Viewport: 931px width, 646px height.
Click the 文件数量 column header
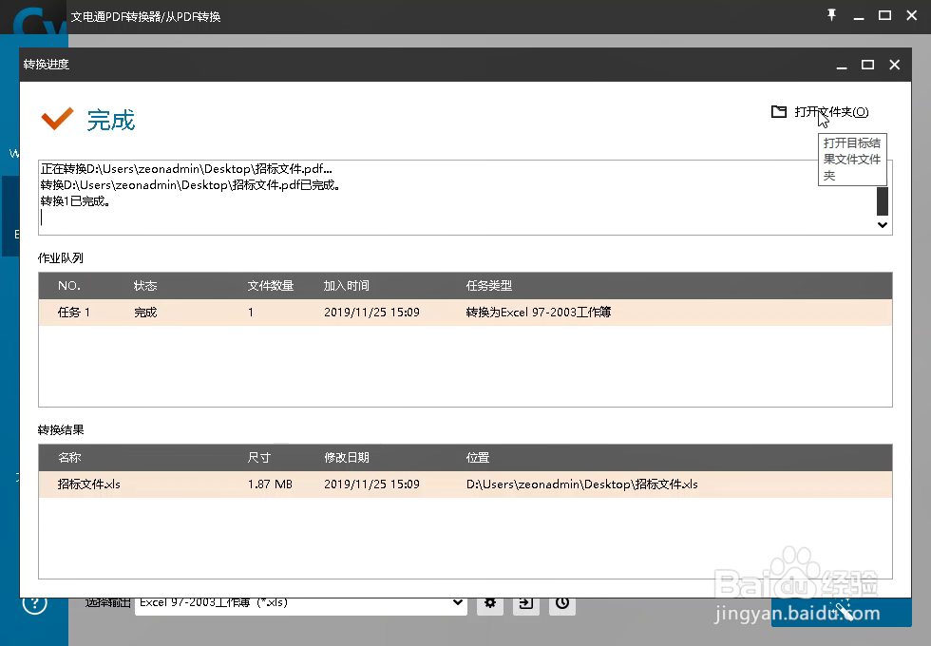click(271, 286)
